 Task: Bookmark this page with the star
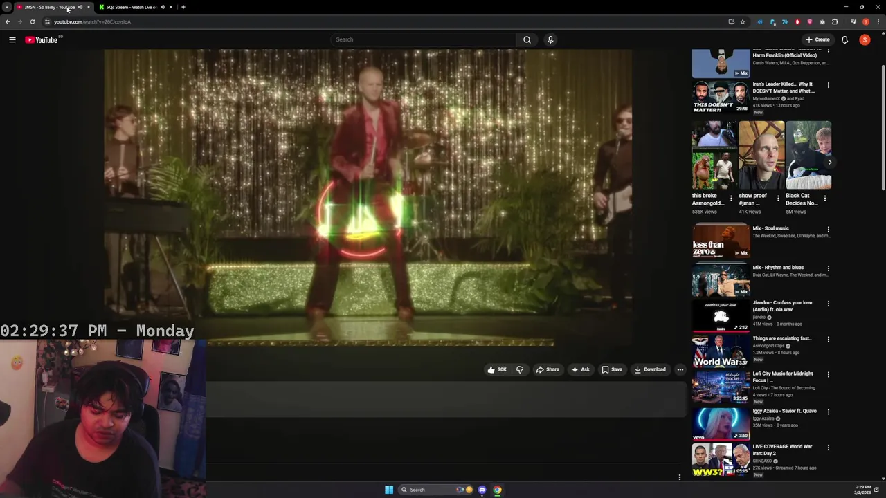click(x=743, y=21)
